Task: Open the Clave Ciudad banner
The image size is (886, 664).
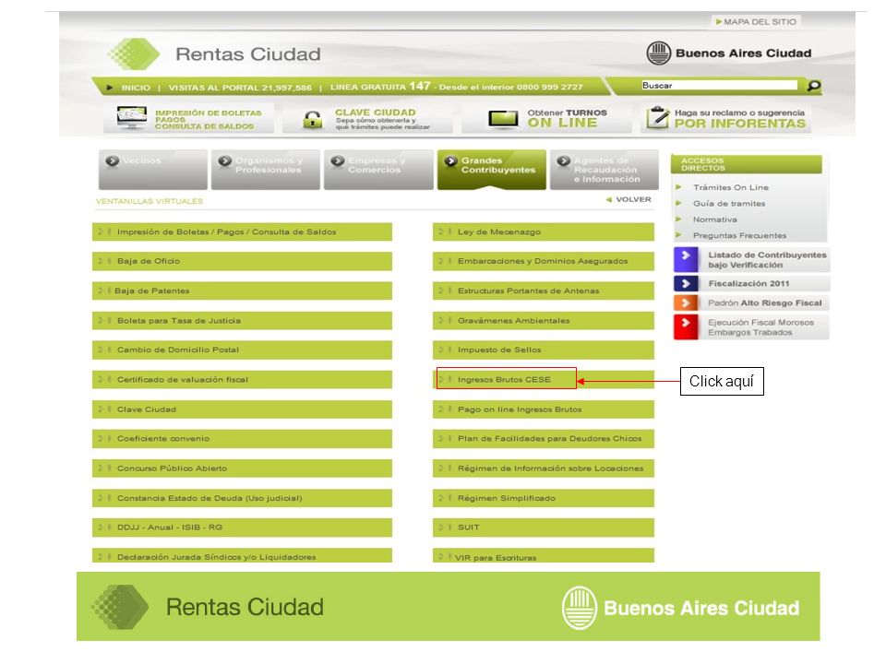Action: point(368,118)
